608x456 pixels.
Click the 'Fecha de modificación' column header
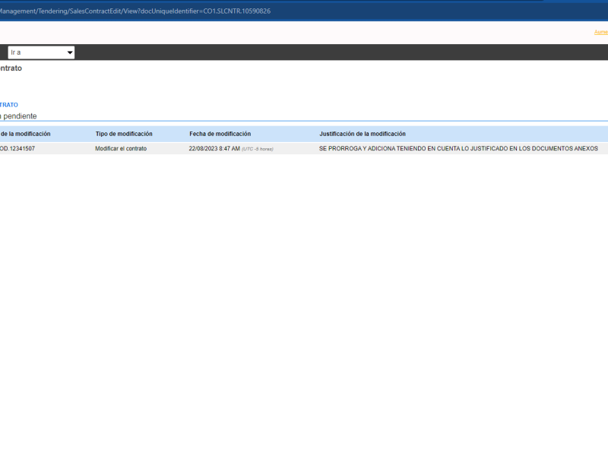pyautogui.click(x=220, y=134)
